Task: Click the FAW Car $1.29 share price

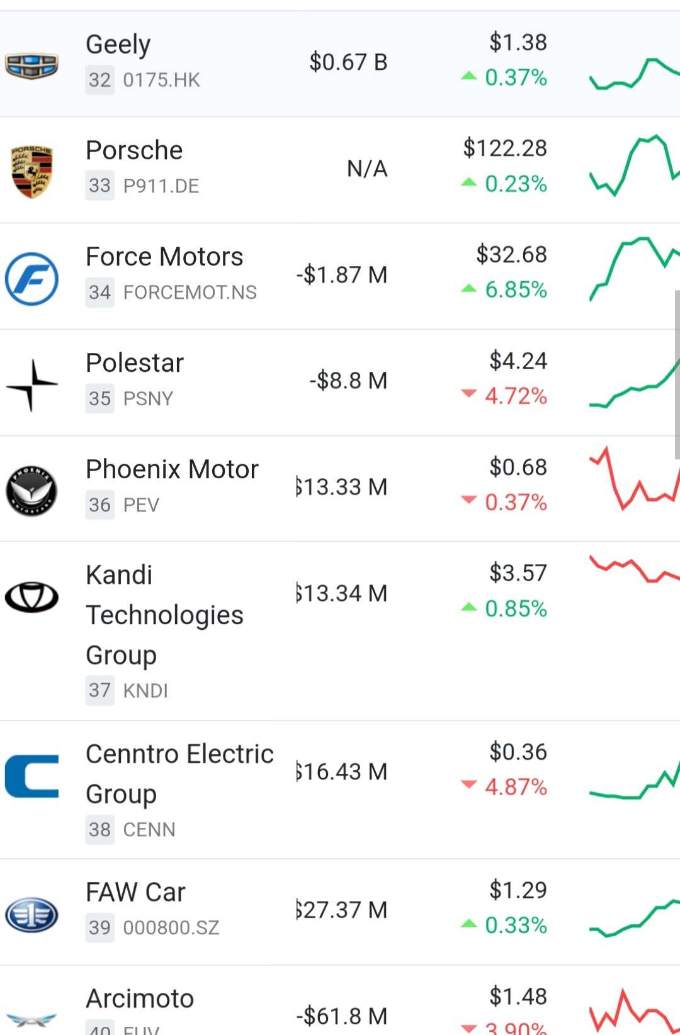Action: (518, 890)
